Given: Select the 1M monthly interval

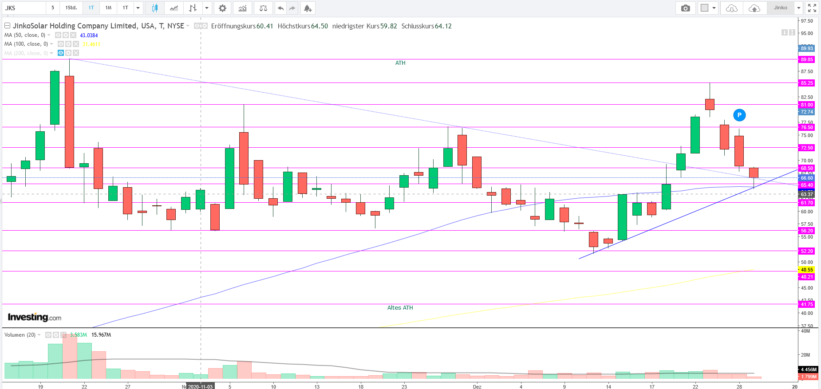Looking at the screenshot, I should 108,8.
